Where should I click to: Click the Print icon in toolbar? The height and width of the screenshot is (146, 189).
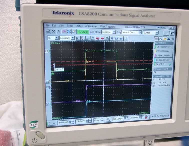click(x=48, y=32)
